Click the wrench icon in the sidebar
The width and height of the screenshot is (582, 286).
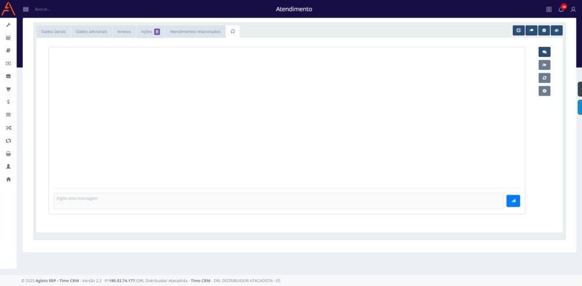point(8,25)
